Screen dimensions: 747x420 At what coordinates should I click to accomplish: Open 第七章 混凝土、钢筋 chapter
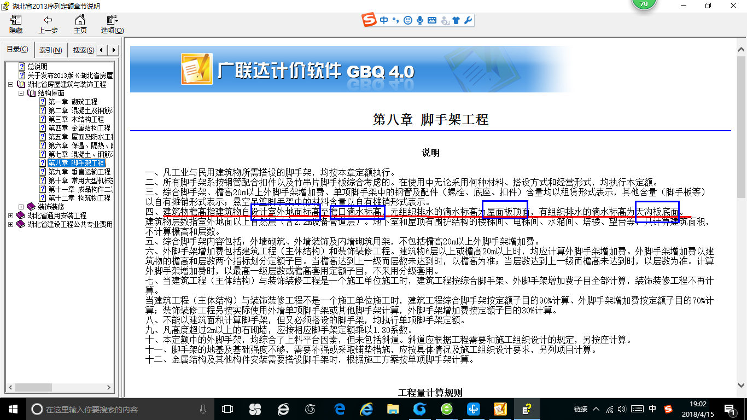(x=80, y=154)
